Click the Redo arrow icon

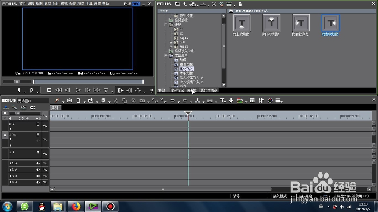point(185,101)
